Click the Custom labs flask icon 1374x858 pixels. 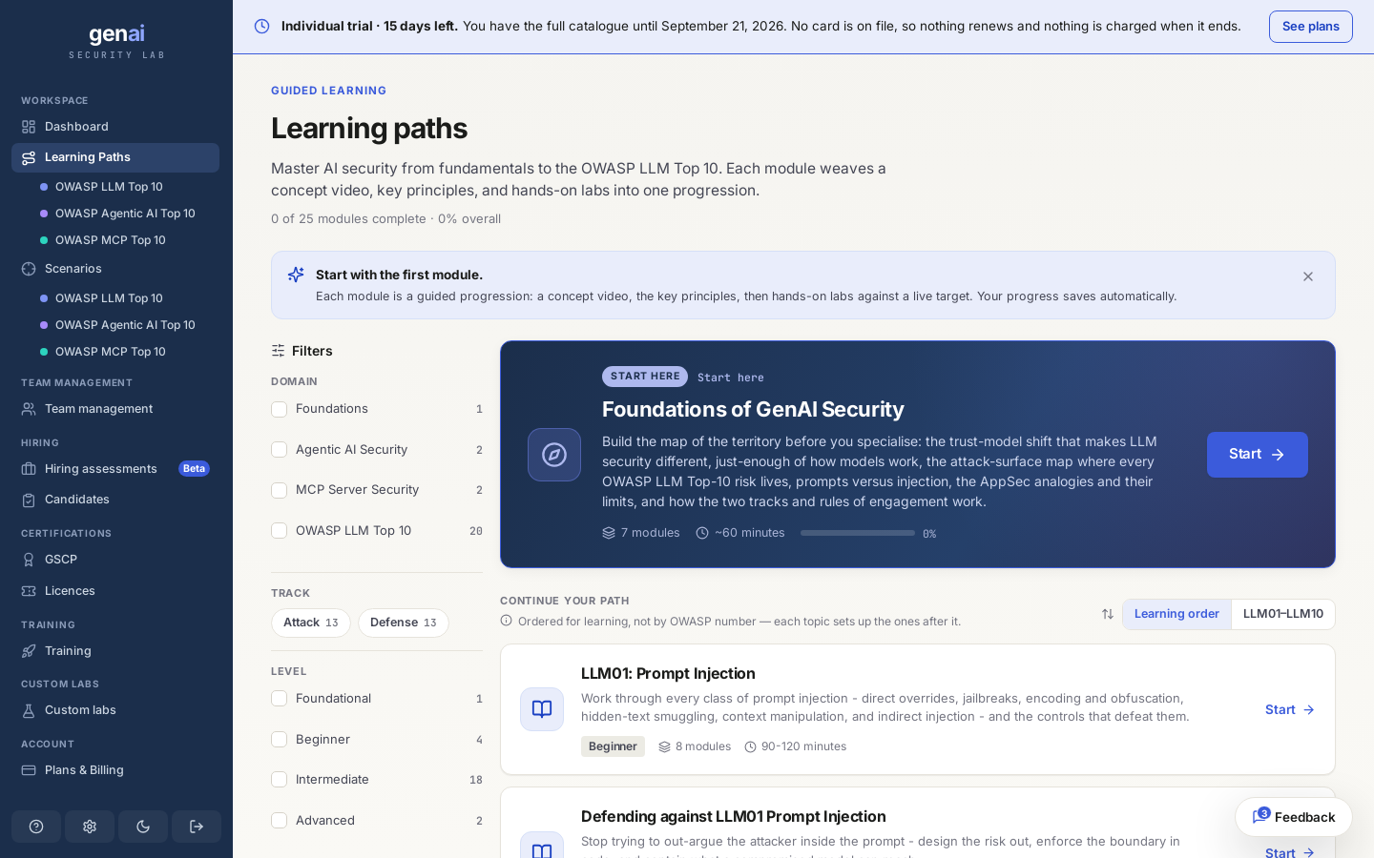click(29, 710)
